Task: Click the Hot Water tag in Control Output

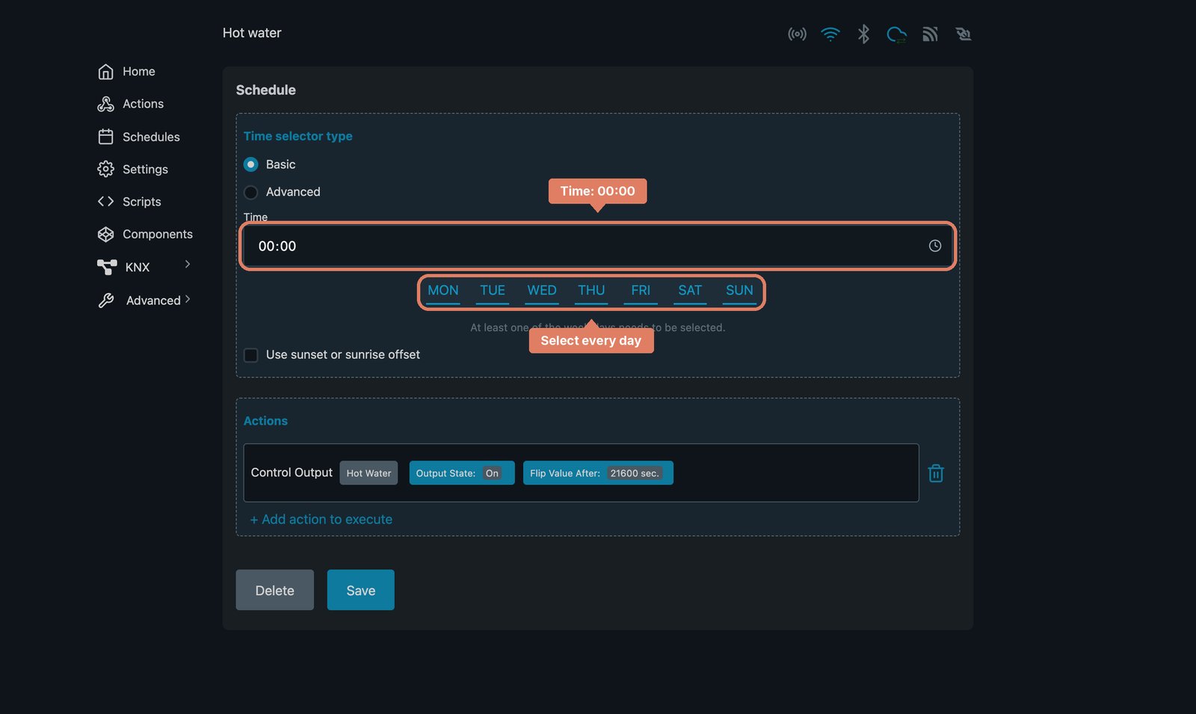Action: coord(369,473)
